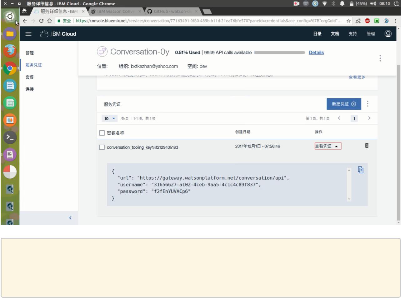This screenshot has width=401, height=298.
Task: Open the green square Chrome extension
Action: point(377,21)
